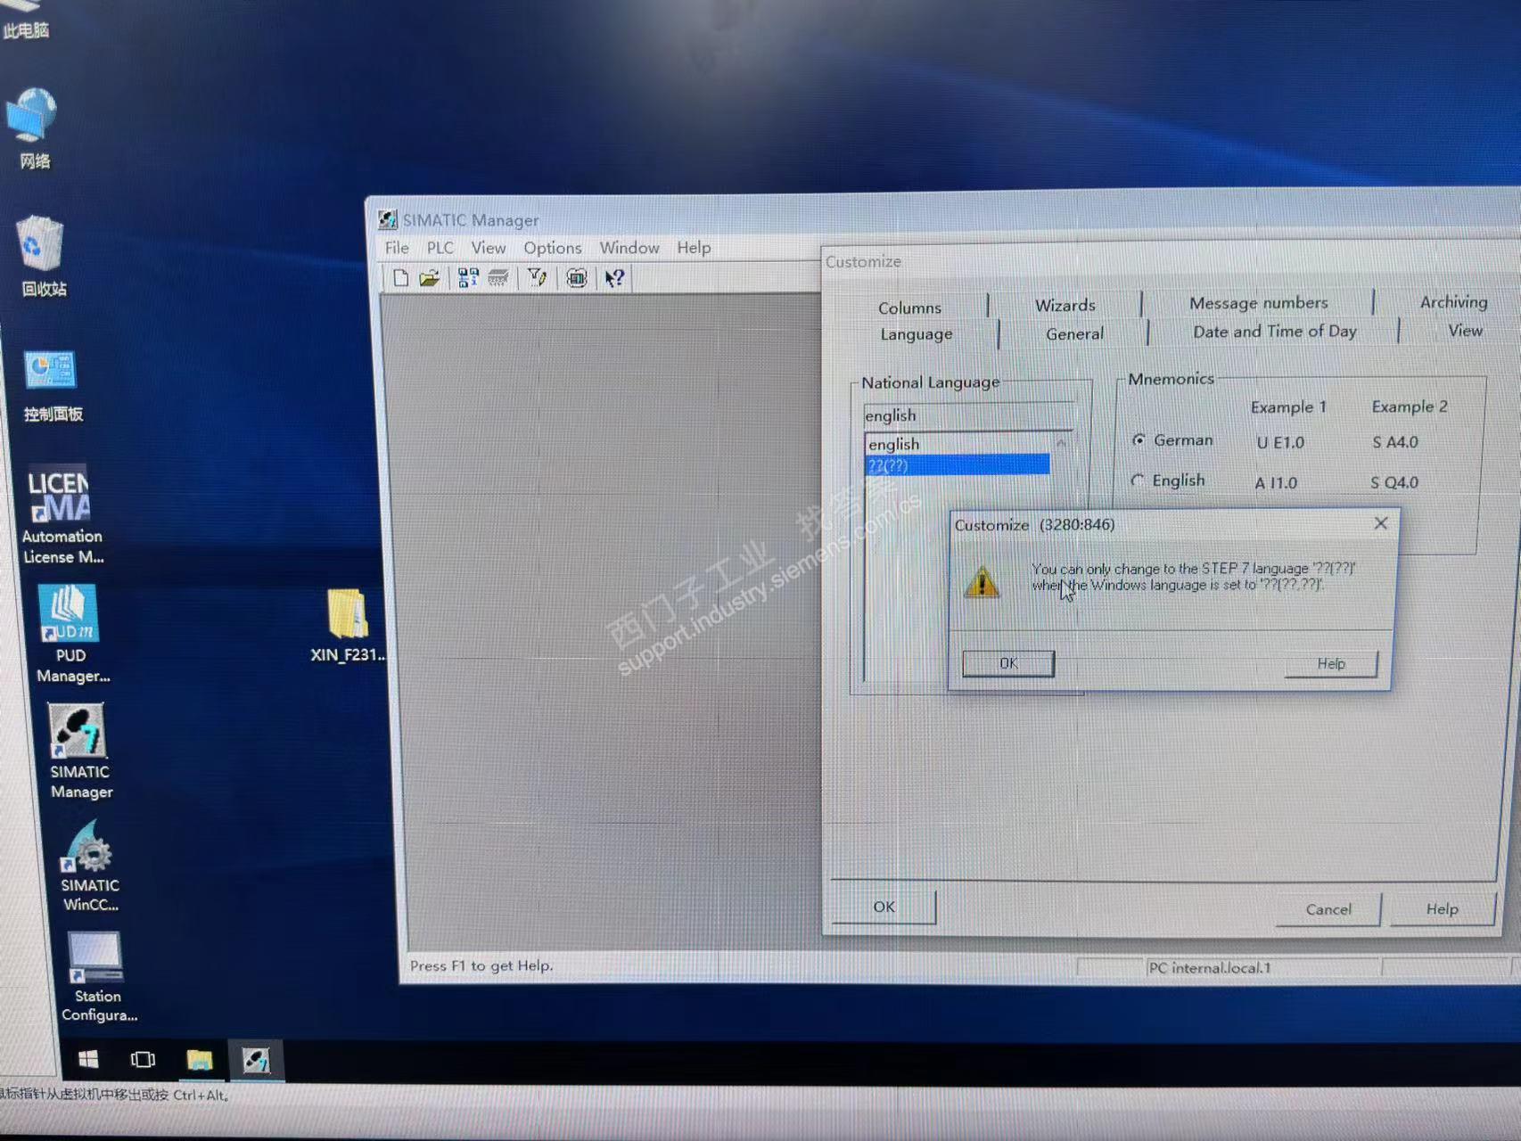
Task: Open Task View from the taskbar
Action: coord(143,1059)
